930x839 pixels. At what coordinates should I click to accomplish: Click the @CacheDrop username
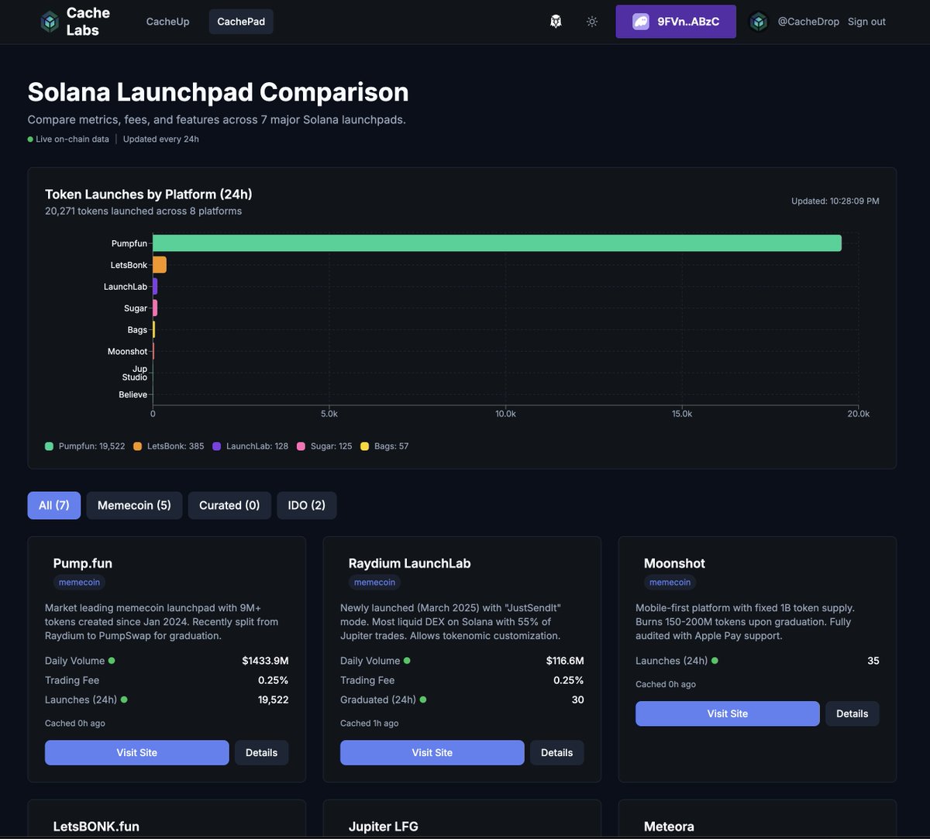pos(808,22)
